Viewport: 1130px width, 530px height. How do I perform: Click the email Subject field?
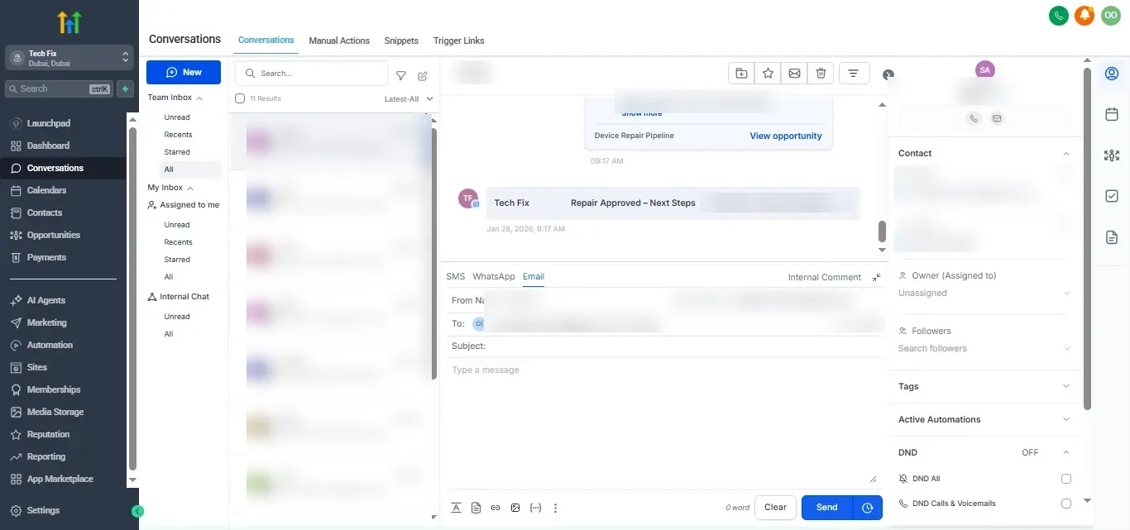point(665,346)
